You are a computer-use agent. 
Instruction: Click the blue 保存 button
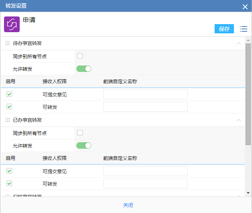coord(224,29)
